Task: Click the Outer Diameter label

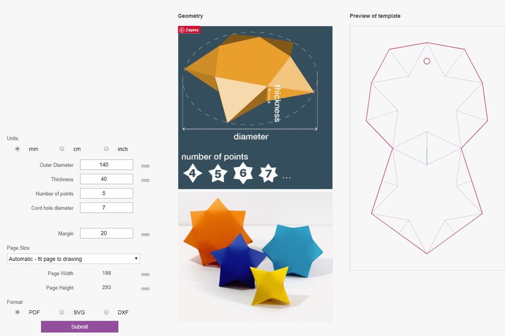Action: [x=56, y=165]
